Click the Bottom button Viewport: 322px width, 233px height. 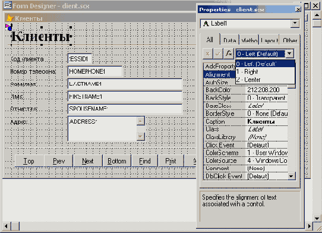(117, 161)
